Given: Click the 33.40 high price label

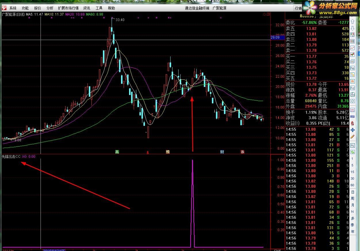Looking at the screenshot, I should tap(120, 20).
